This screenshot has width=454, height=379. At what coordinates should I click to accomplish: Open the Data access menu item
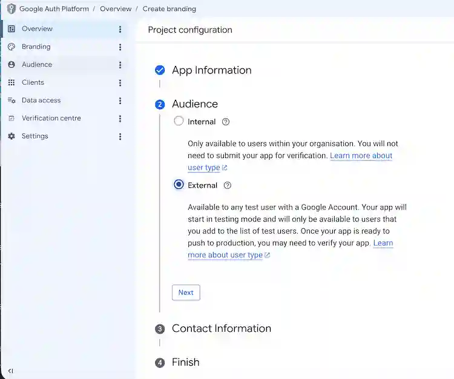coord(64,101)
